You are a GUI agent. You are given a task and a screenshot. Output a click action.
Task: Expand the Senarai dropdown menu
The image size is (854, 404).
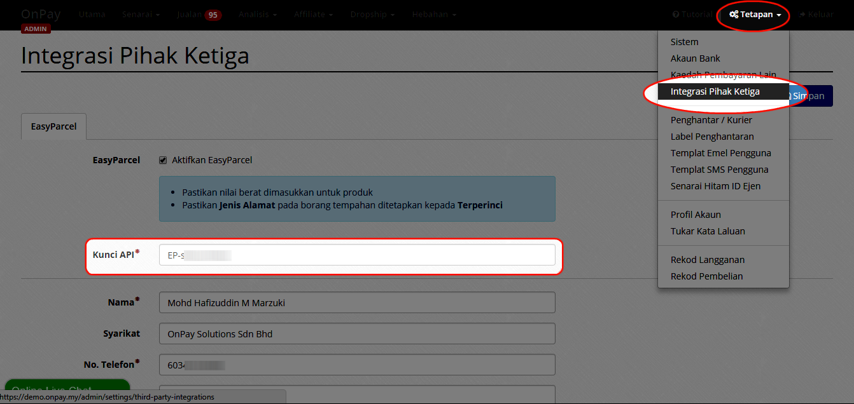point(141,14)
